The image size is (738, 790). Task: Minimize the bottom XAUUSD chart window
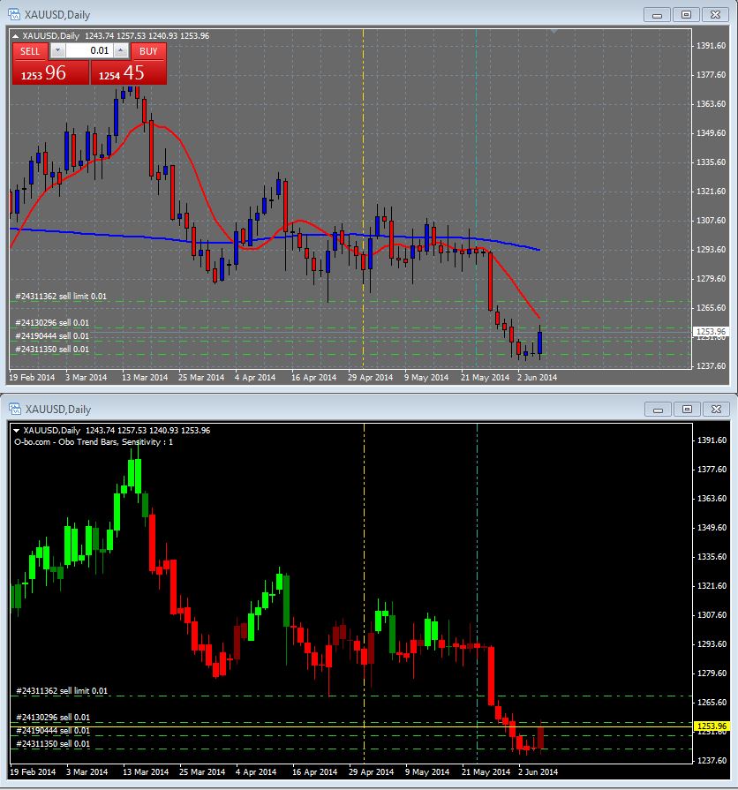click(x=658, y=409)
